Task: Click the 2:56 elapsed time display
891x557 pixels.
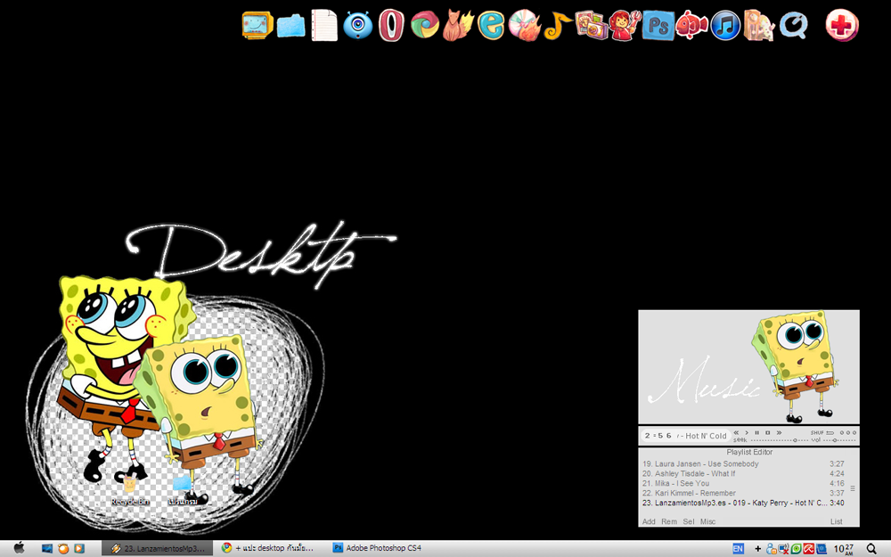Action: click(x=658, y=436)
